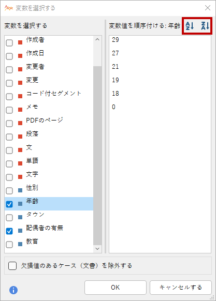Open the blue info help icon
The width and height of the screenshot is (216, 301).
tap(13, 290)
